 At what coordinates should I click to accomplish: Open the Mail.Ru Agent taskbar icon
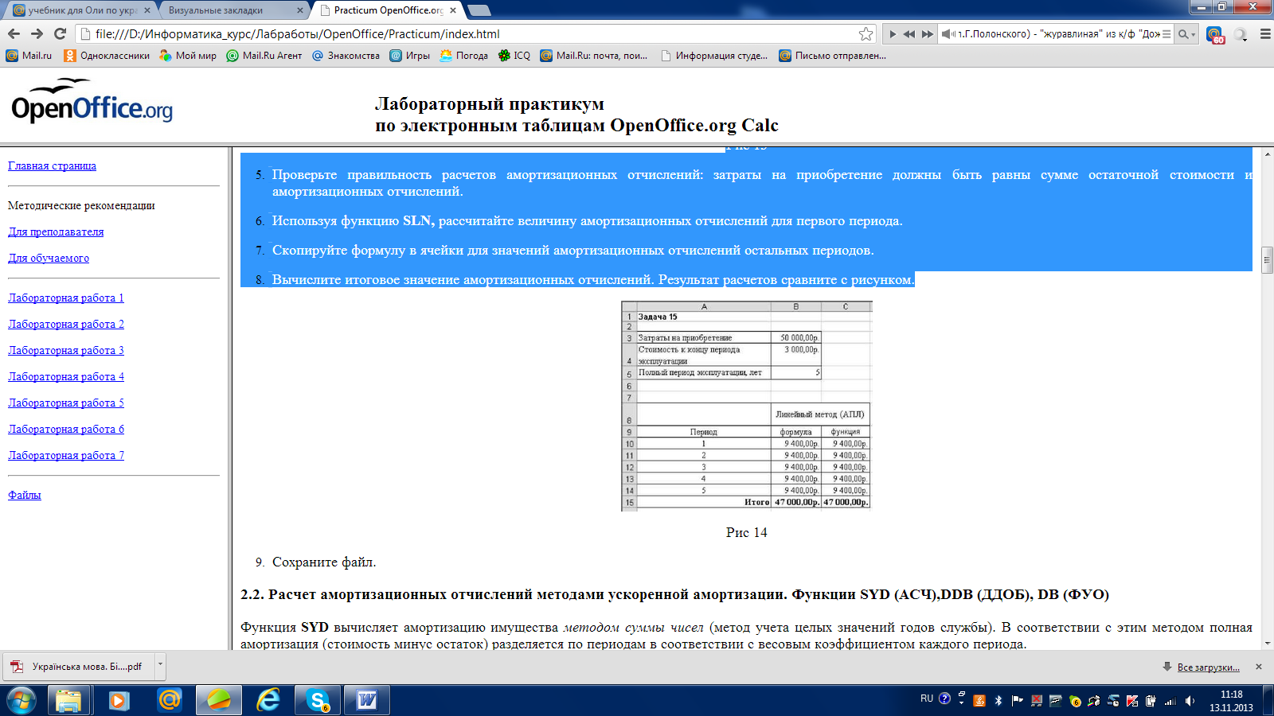[169, 700]
